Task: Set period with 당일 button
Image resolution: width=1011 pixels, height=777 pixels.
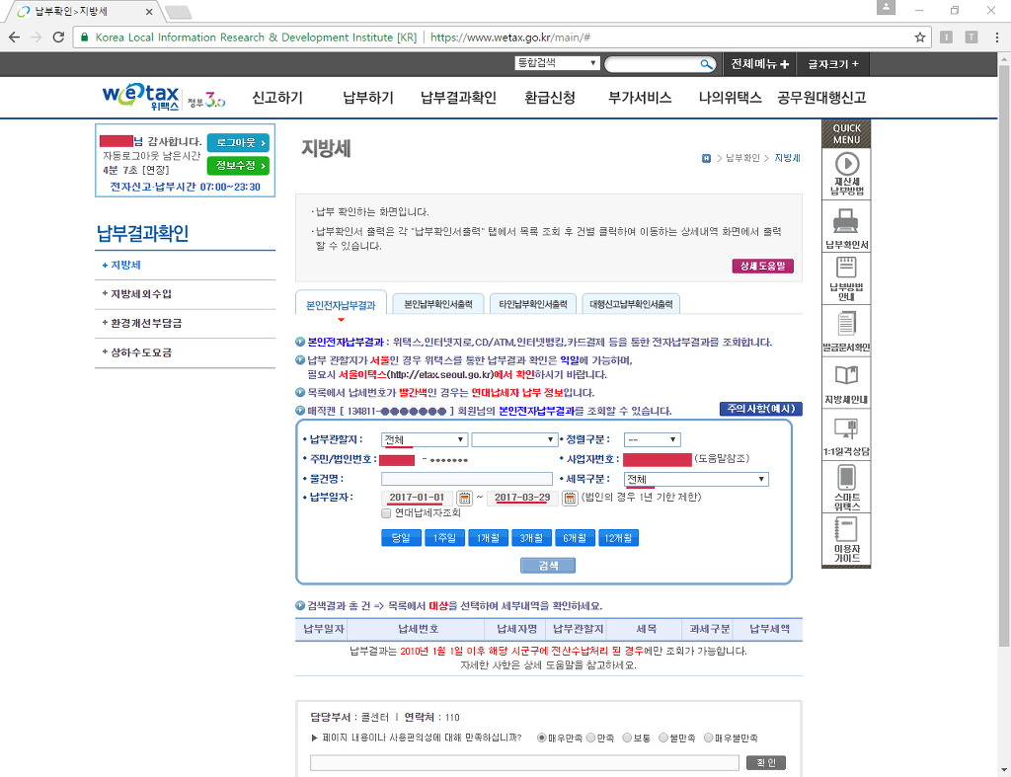Action: [401, 538]
